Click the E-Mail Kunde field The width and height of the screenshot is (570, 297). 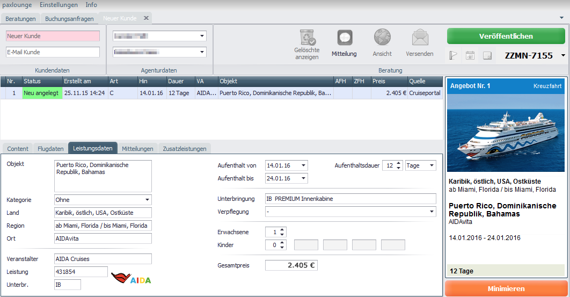click(53, 52)
